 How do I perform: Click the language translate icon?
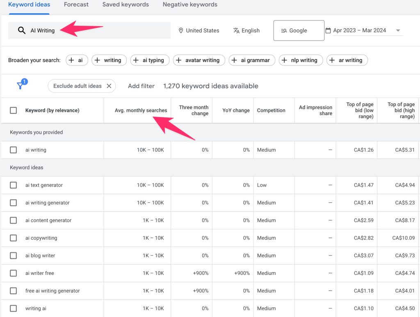click(236, 31)
